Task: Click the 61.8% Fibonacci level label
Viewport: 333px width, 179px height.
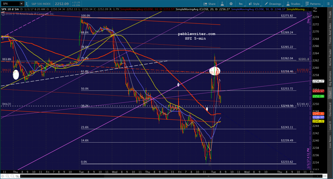Action: pos(85,71)
